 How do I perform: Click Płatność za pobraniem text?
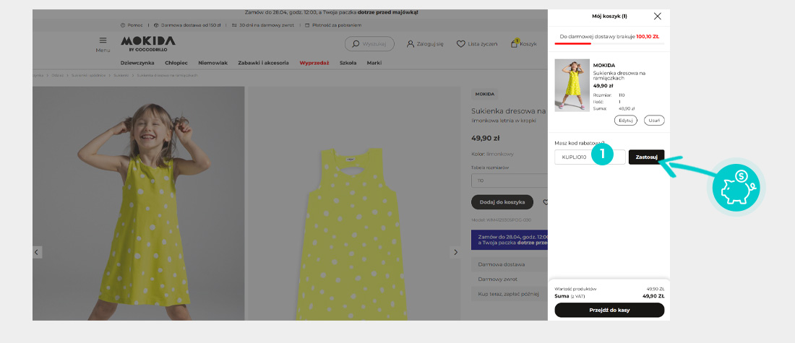pos(337,25)
